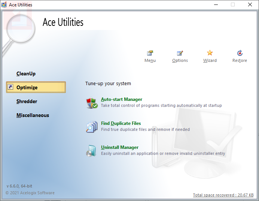Image resolution: width=259 pixels, height=201 pixels.
Task: Open the Miscellaneous category
Action: click(33, 115)
